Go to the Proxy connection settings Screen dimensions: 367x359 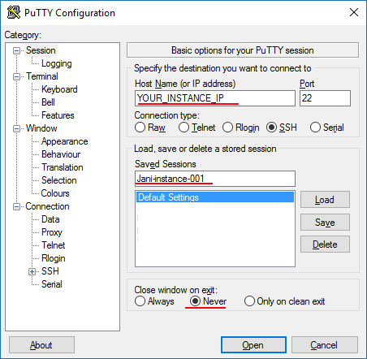(52, 232)
